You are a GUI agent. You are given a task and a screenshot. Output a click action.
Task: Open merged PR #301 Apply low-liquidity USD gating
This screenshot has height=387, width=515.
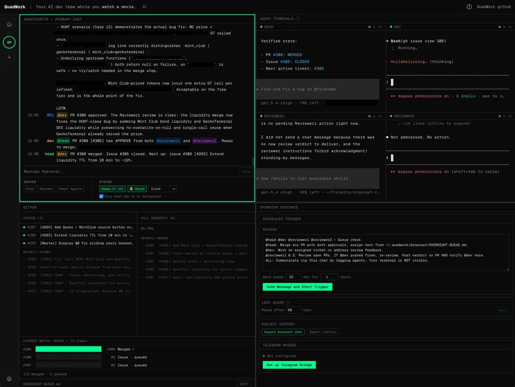[196, 278]
